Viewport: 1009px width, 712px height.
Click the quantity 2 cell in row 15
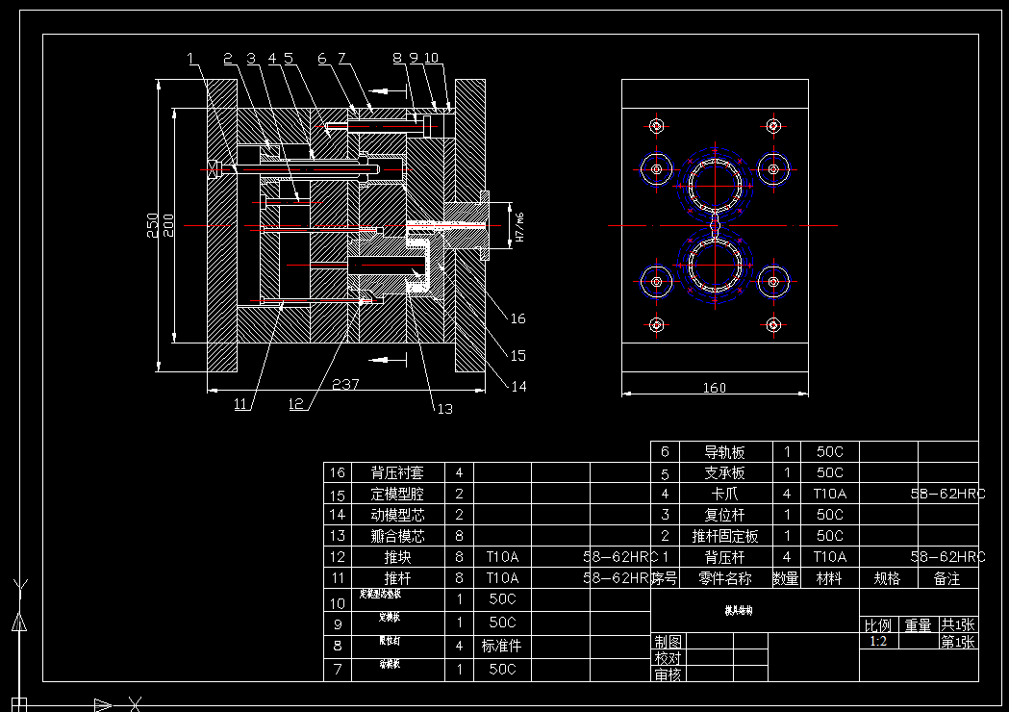pos(459,494)
